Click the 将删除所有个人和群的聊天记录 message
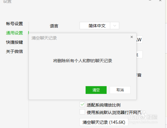The height and width of the screenshot is (128, 167). (x=82, y=61)
